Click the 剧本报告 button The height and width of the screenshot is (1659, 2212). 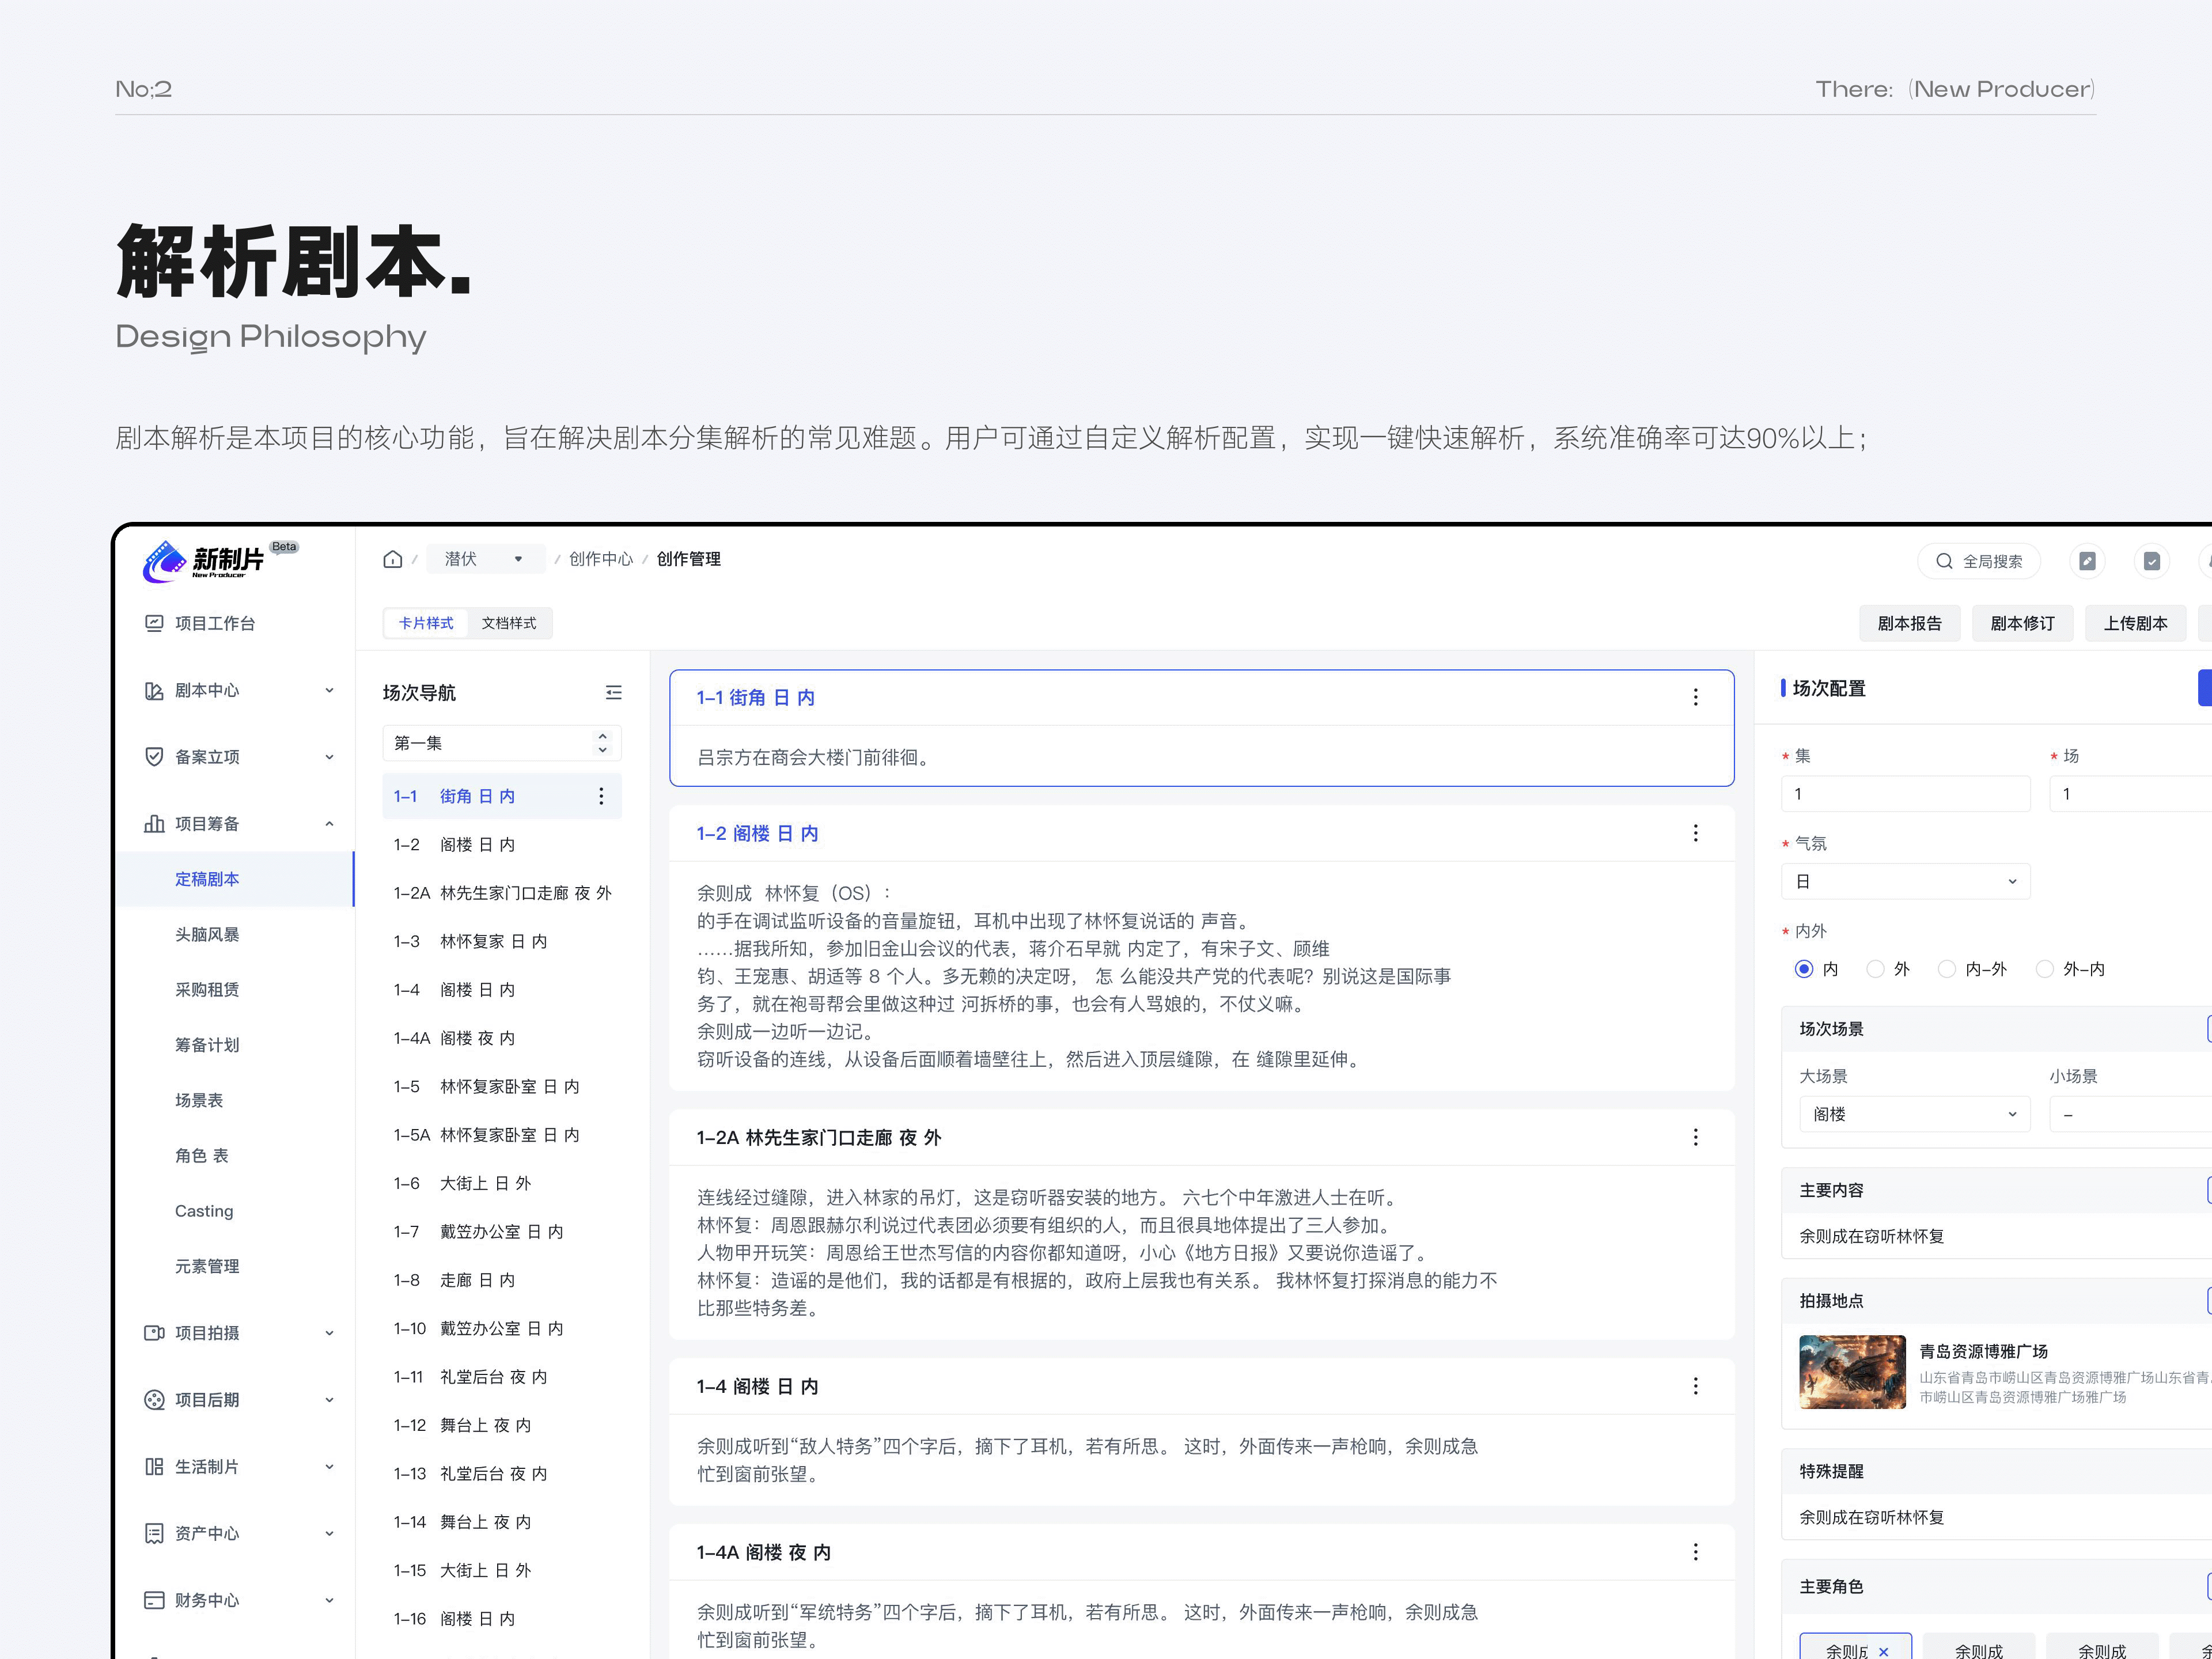tap(1910, 623)
